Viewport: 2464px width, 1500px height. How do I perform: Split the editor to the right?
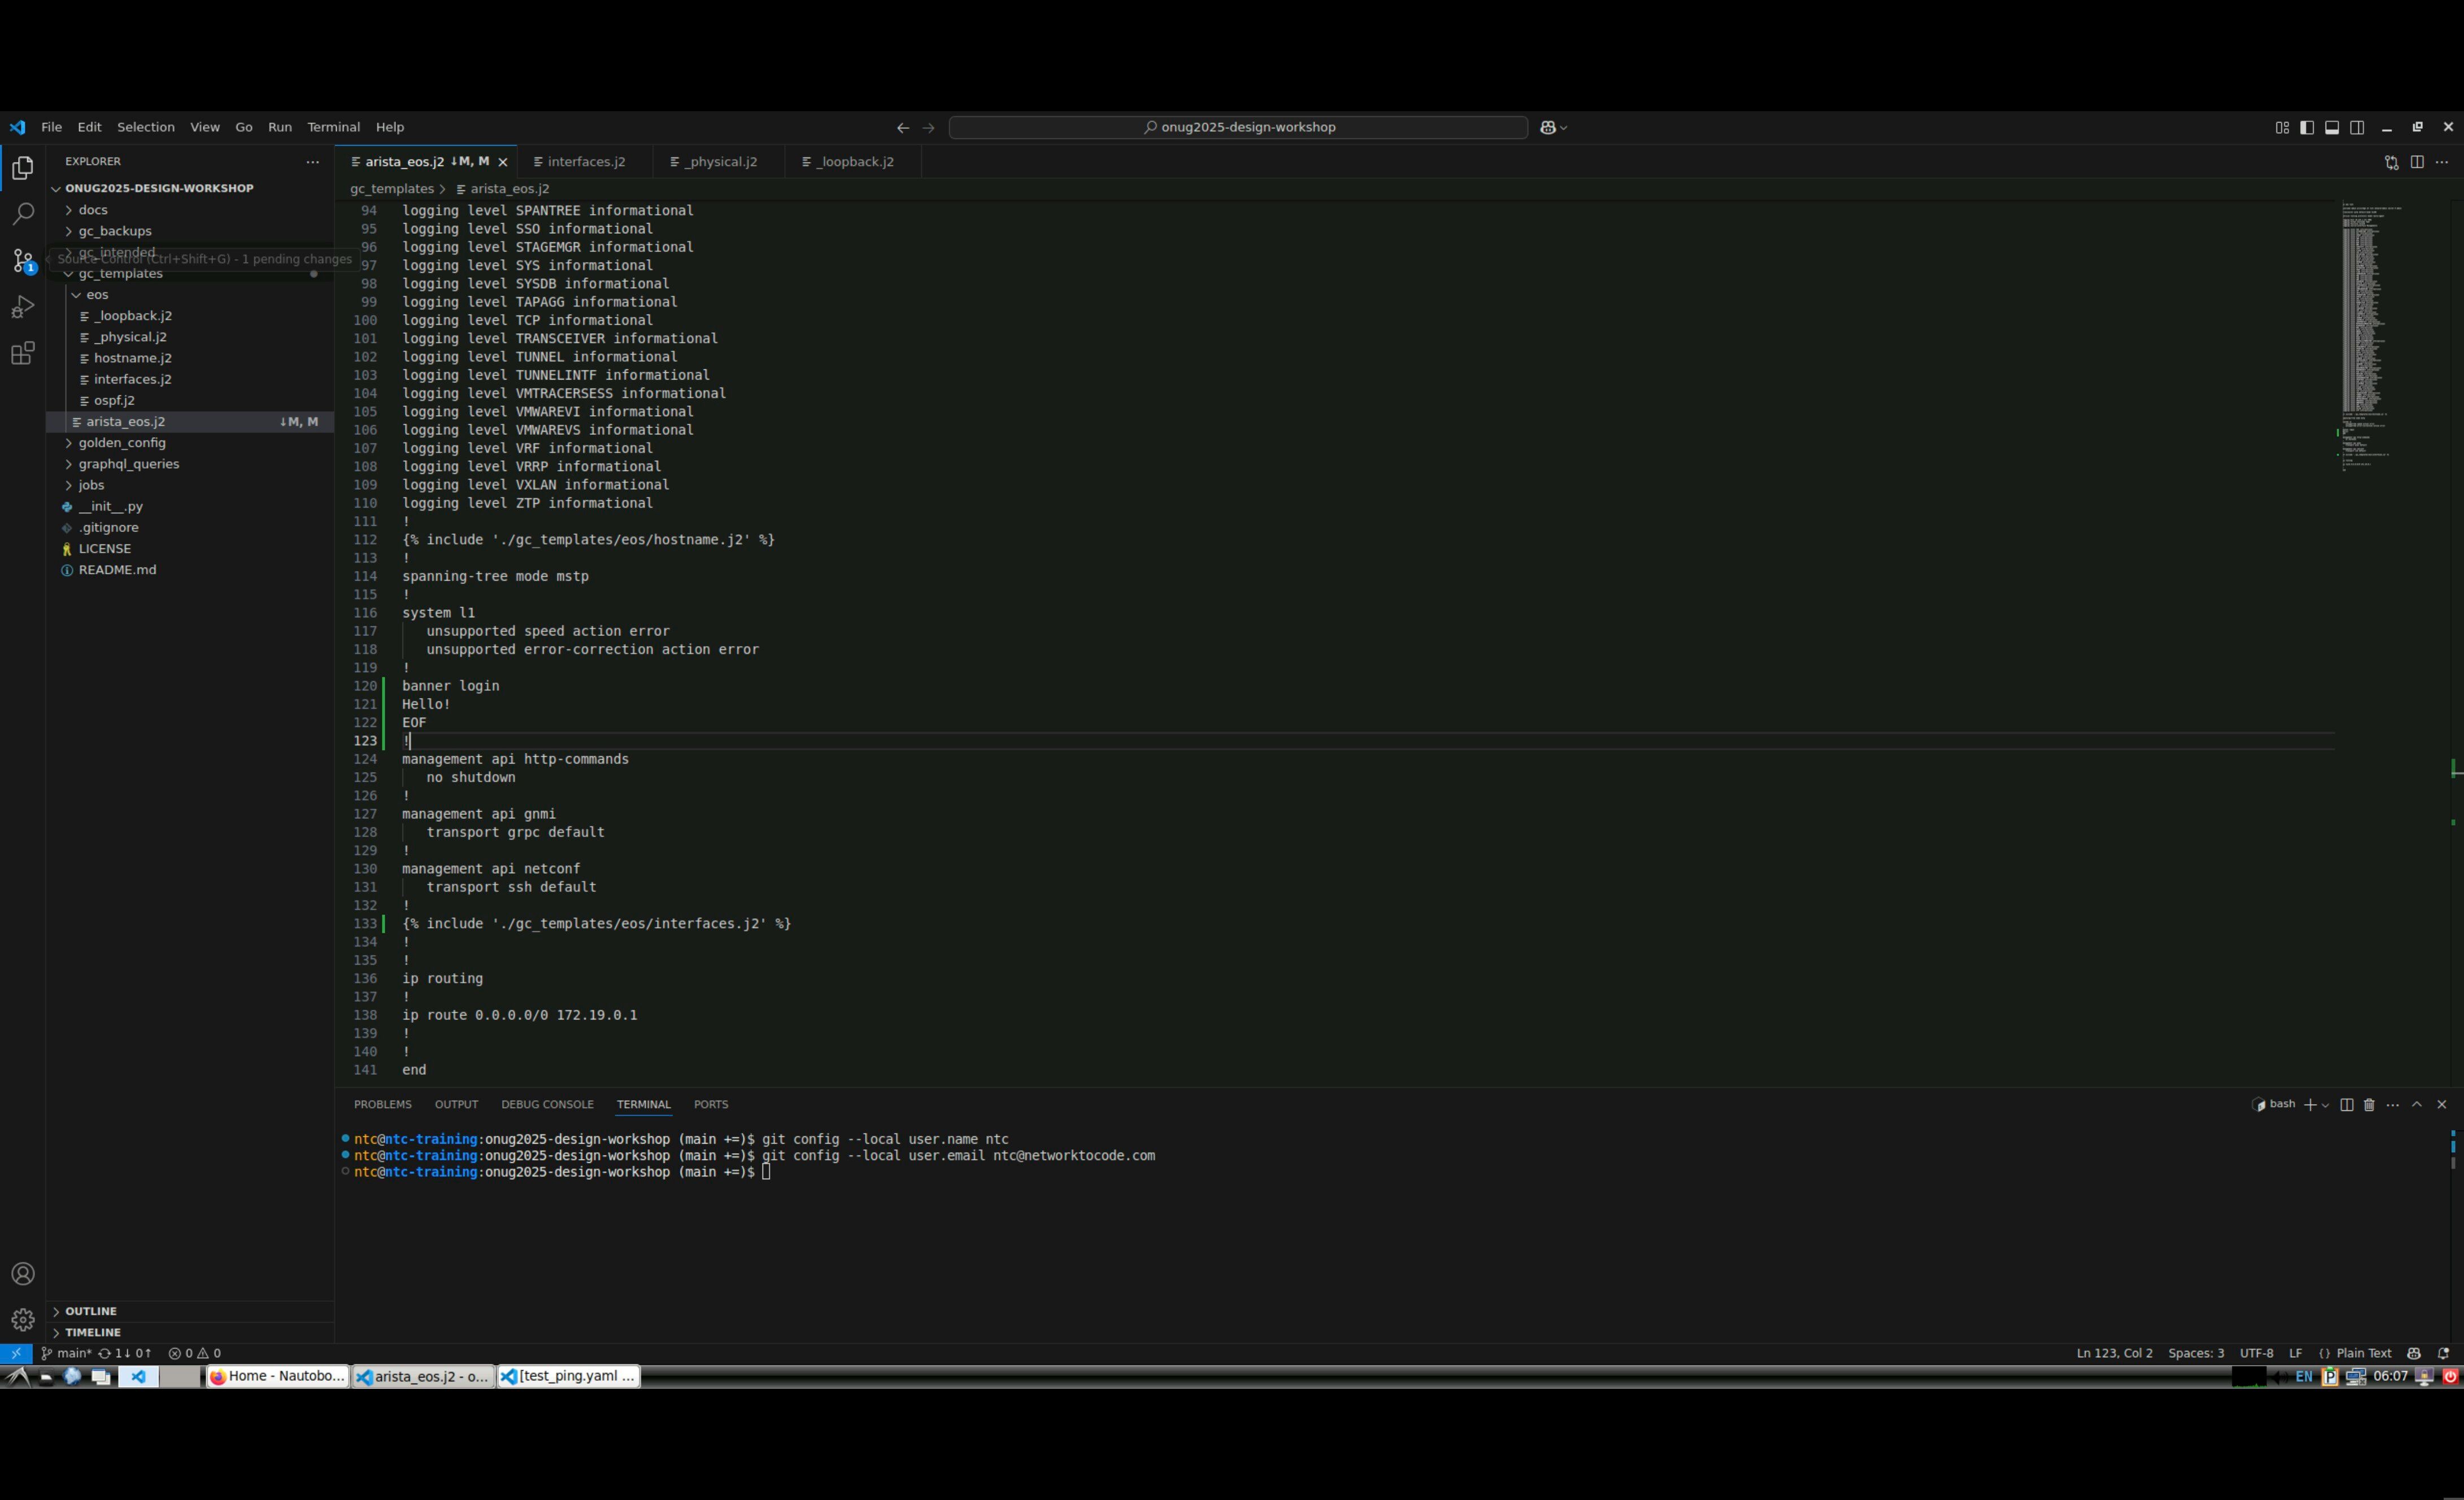pyautogui.click(x=2417, y=162)
